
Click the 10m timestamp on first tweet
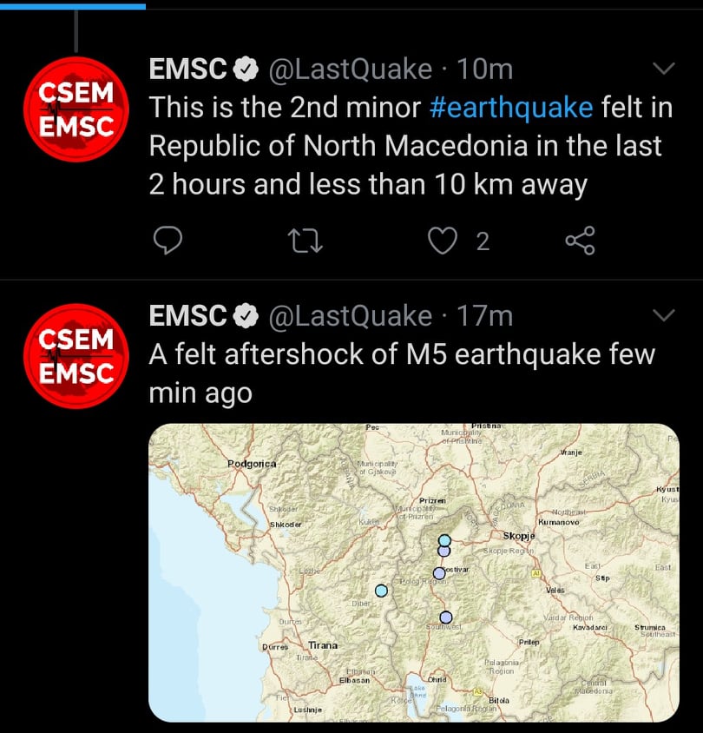click(485, 69)
